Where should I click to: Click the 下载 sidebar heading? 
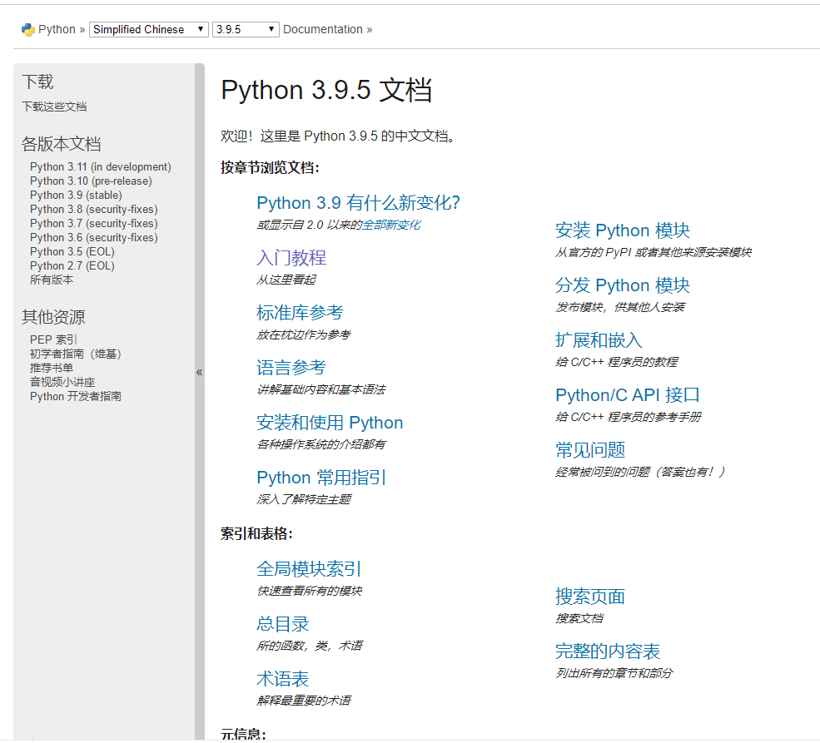[37, 82]
